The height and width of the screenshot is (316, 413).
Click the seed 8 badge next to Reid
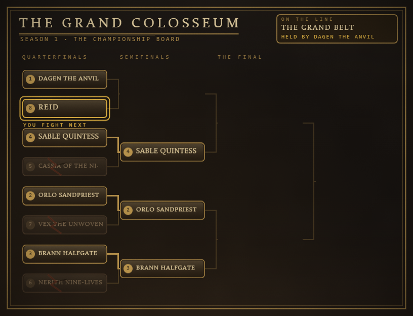[30, 108]
